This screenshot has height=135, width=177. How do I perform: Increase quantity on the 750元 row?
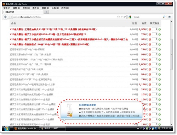click(160, 34)
